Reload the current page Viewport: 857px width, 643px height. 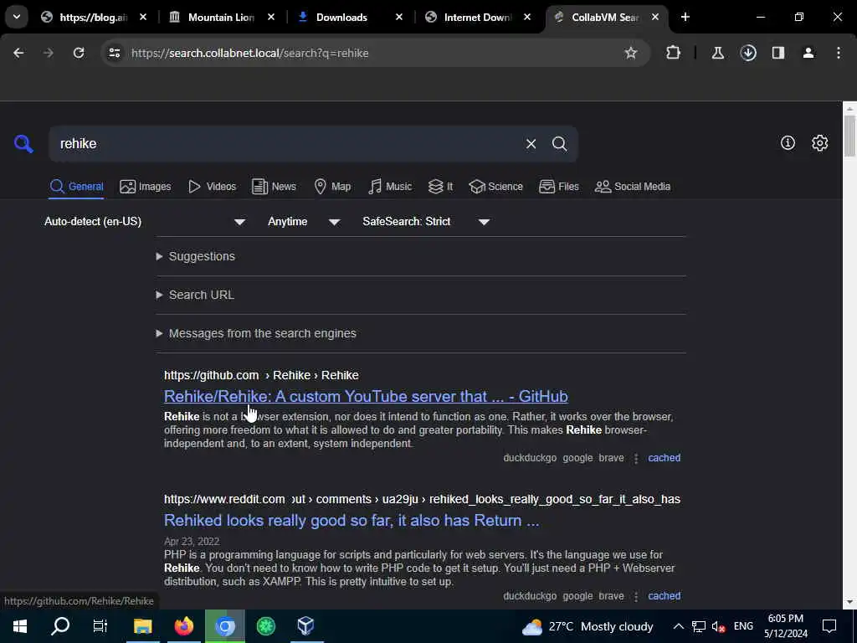(x=79, y=53)
